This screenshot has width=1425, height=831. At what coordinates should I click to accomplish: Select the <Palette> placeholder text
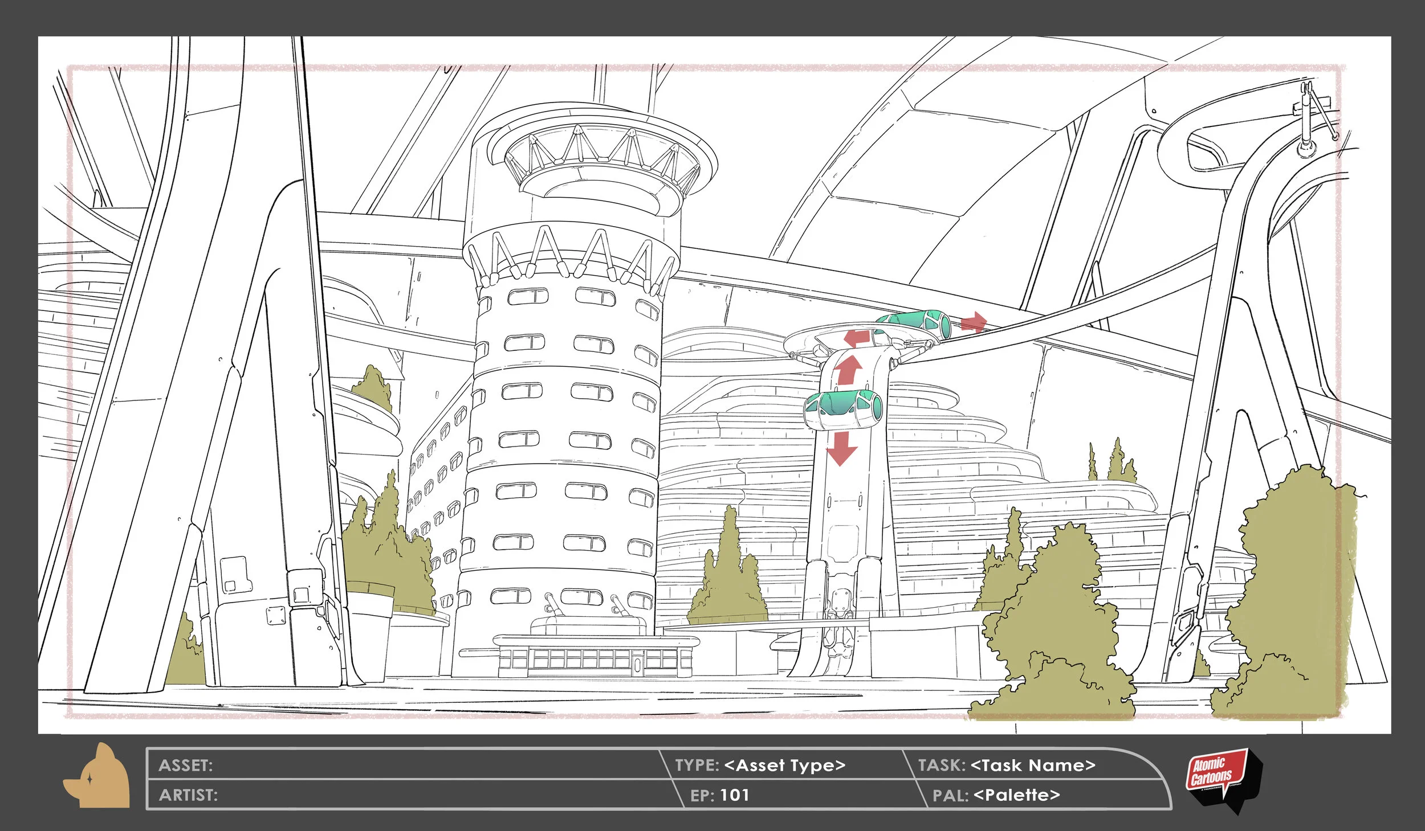[1017, 795]
